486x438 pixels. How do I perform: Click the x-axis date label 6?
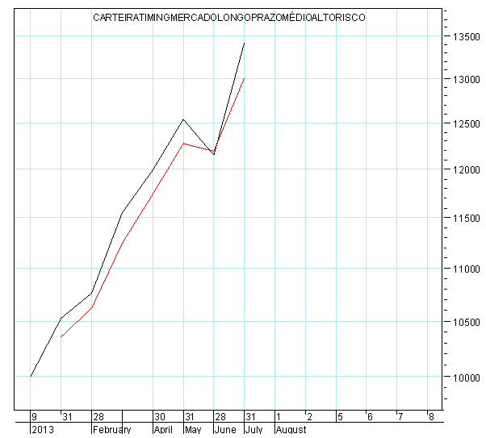370,417
